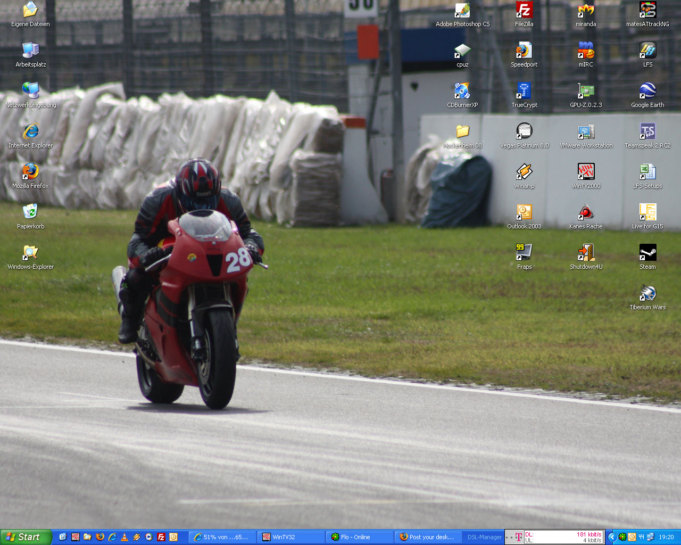Click the miranda desktop shortcut
Screen dimensions: 681x545
point(586,14)
